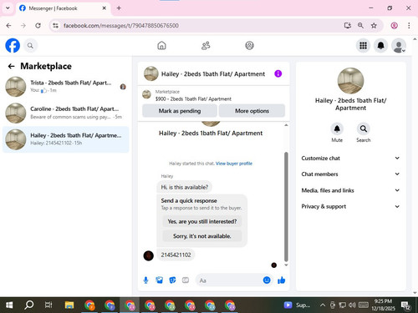The height and width of the screenshot is (313, 418).
Task: Expand Privacy & support section
Action: click(350, 206)
